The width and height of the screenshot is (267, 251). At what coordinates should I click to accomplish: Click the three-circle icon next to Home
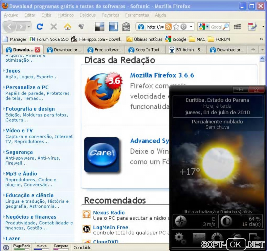pos(81,27)
